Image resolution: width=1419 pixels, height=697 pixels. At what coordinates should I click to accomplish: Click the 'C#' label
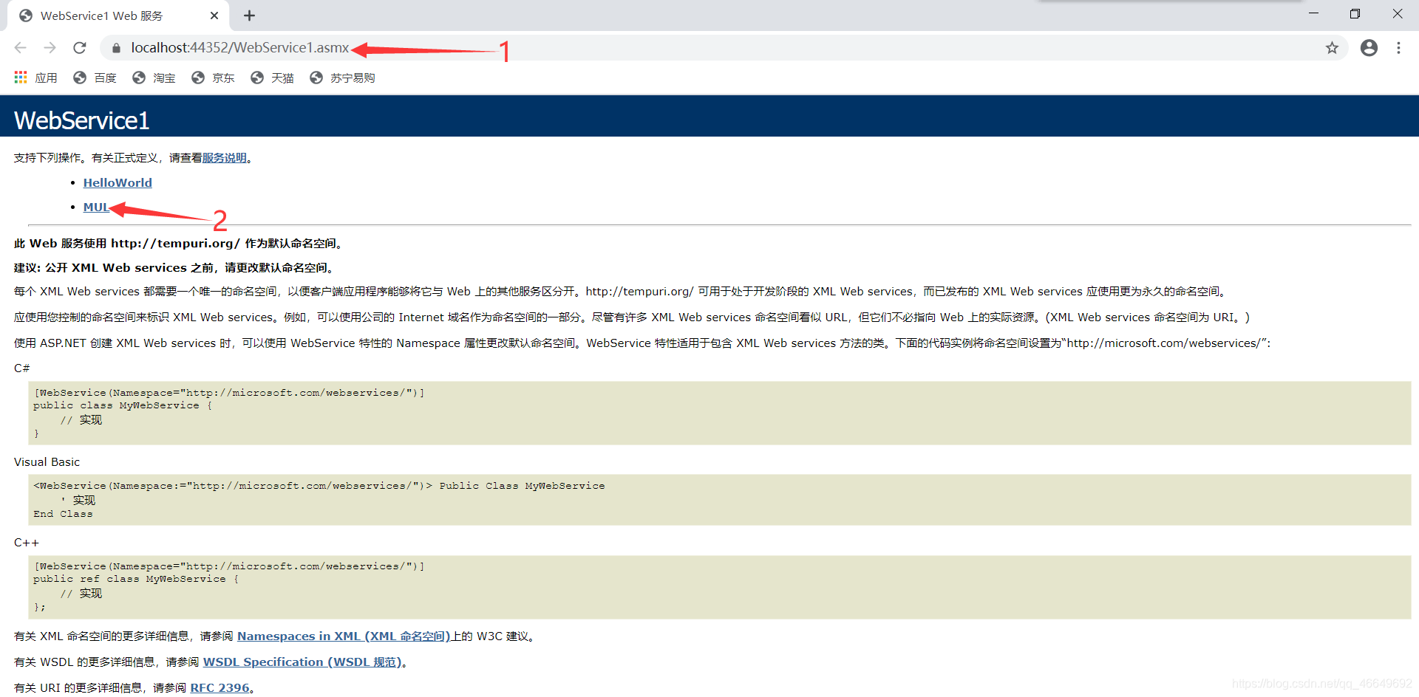click(21, 368)
